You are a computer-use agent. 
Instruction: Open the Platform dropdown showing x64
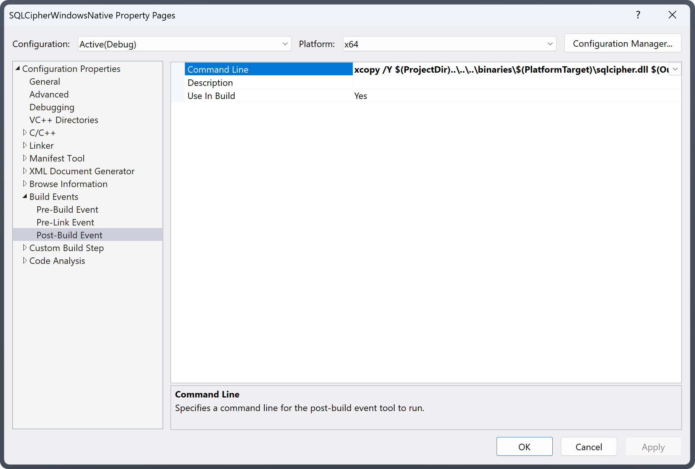coord(450,44)
